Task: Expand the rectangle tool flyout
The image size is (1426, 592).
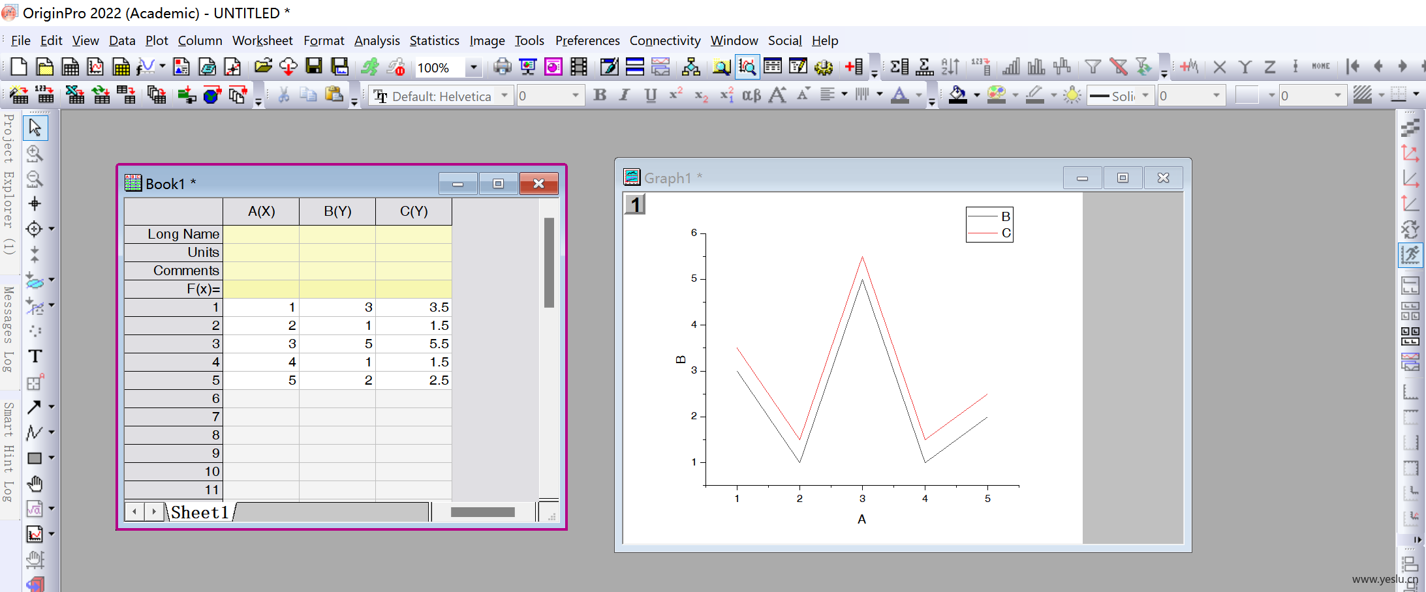Action: click(x=52, y=458)
